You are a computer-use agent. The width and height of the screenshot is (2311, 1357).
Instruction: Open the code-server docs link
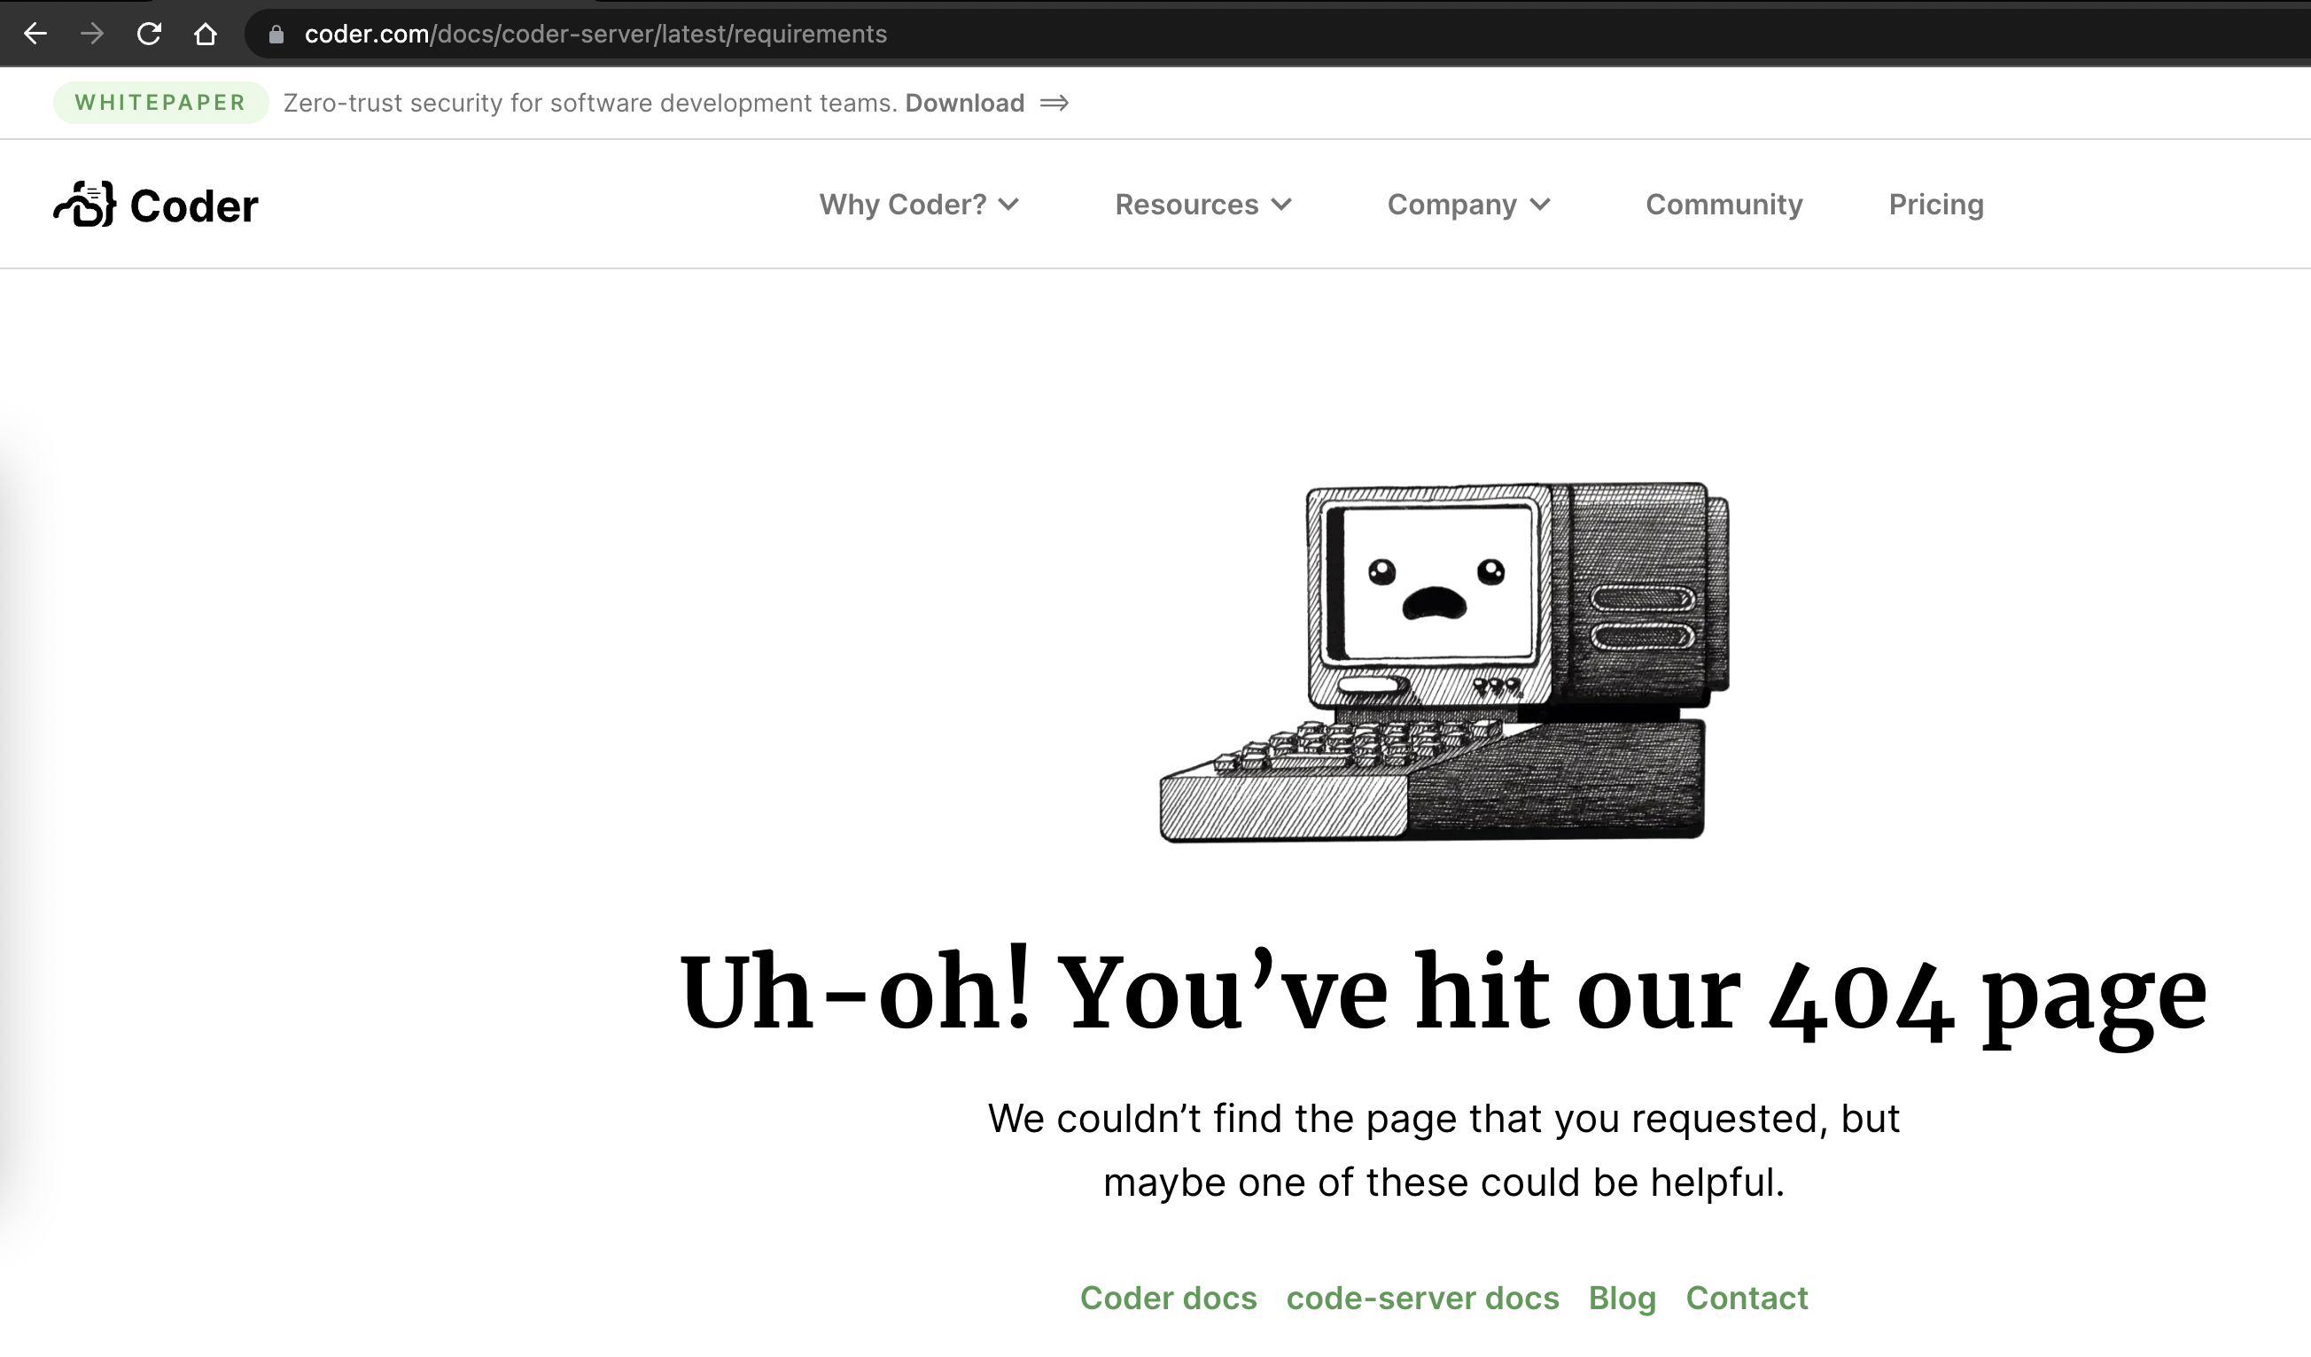pyautogui.click(x=1421, y=1298)
